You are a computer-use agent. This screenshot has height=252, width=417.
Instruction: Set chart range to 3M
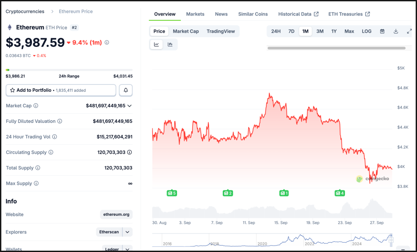(320, 31)
